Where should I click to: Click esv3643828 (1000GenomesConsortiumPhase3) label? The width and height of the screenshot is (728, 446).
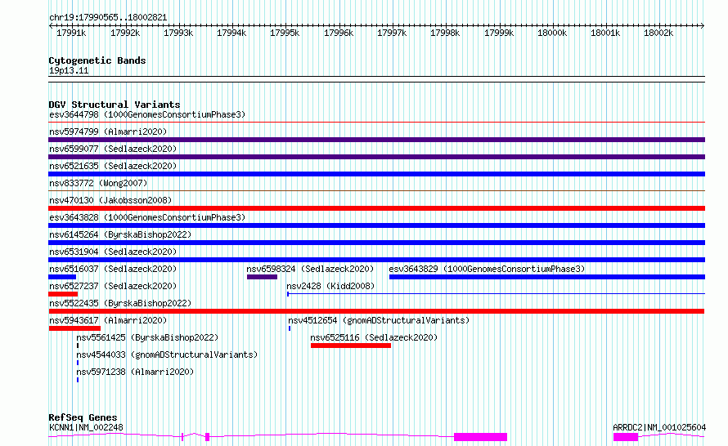coord(146,217)
